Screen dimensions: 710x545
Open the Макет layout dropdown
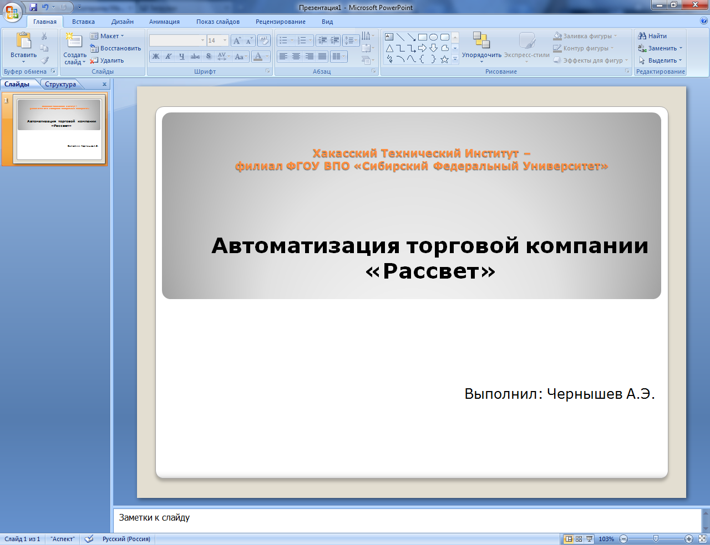pyautogui.click(x=107, y=36)
